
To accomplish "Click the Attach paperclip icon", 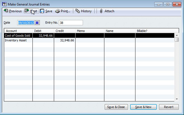I will pyautogui.click(x=101, y=11).
